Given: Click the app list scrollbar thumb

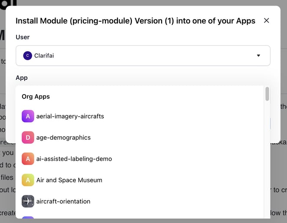Looking at the screenshot, I should point(267,94).
